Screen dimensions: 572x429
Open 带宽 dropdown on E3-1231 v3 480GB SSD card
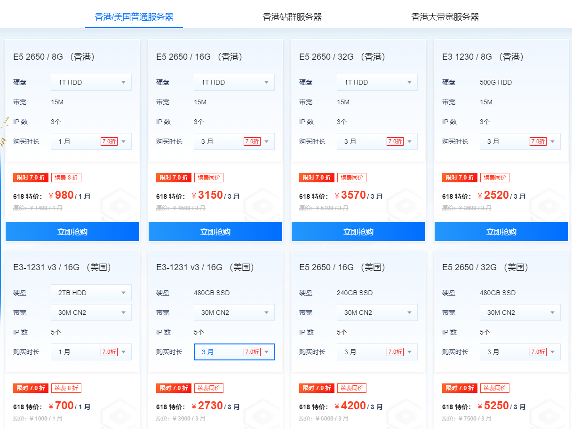[234, 312]
